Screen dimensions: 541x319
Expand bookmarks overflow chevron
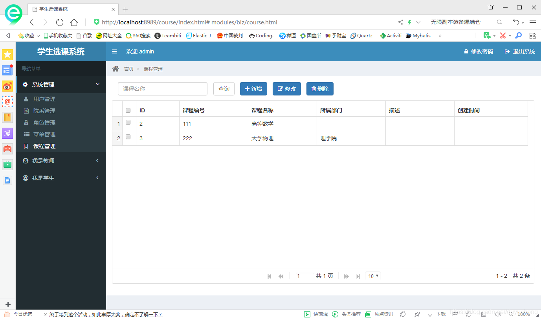(440, 35)
